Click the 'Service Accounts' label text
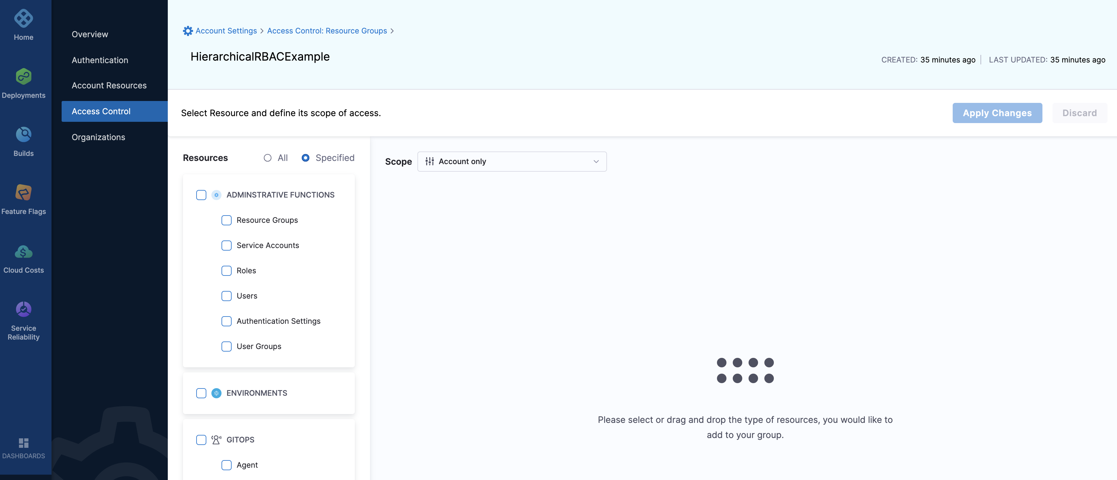 [268, 246]
